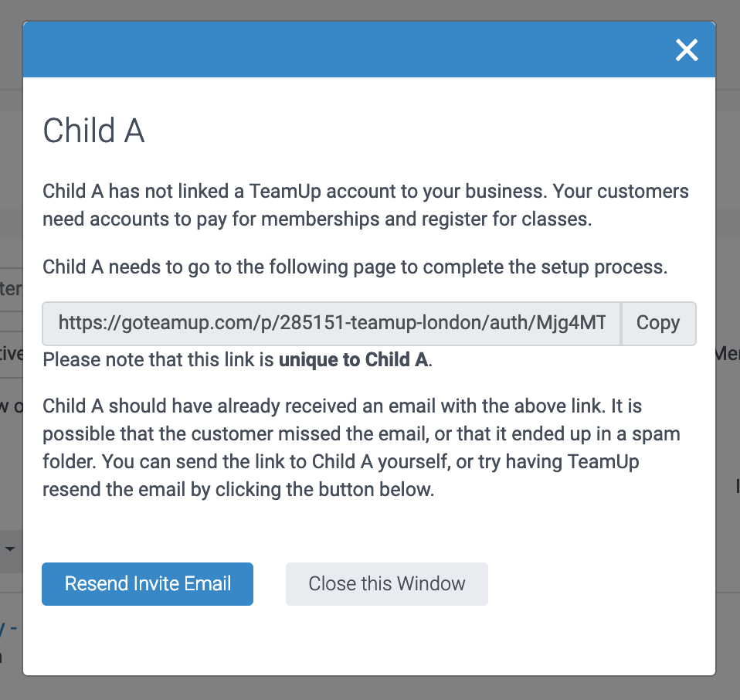The image size is (740, 700).
Task: Focus the goteamup.com setup link field
Action: pos(332,323)
